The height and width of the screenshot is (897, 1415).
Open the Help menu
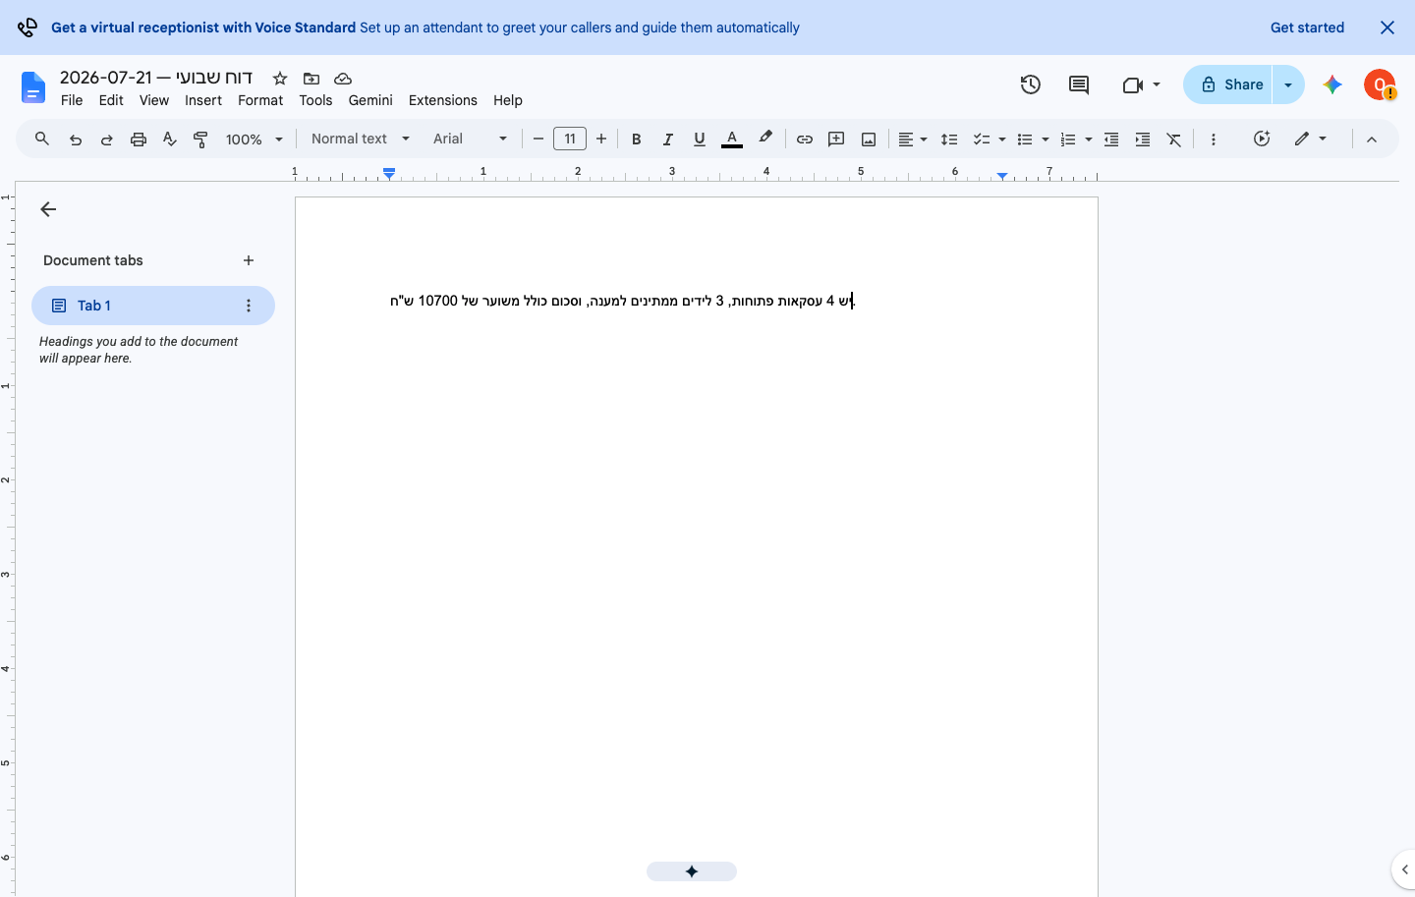(x=508, y=100)
